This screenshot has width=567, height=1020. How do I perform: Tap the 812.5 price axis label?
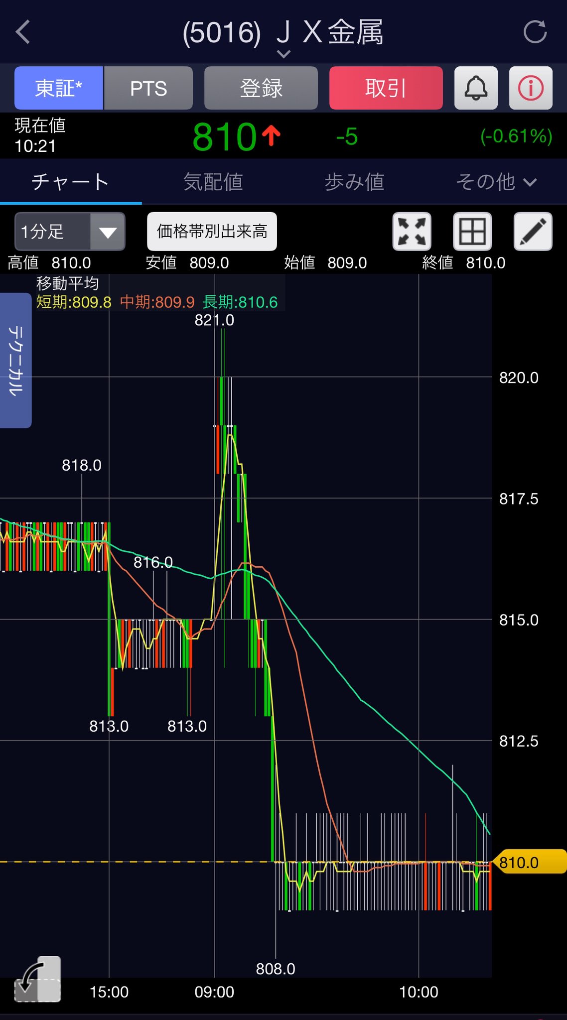(x=519, y=741)
